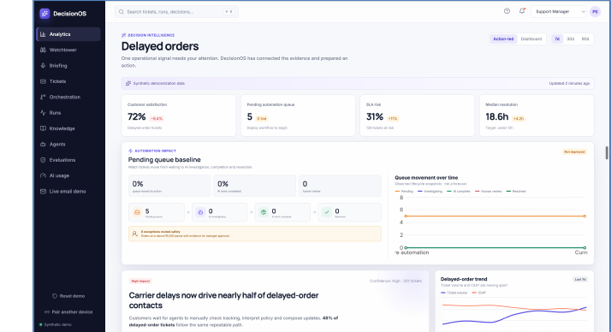Open the notifications bell
Image resolution: width=611 pixels, height=332 pixels.
[522, 11]
